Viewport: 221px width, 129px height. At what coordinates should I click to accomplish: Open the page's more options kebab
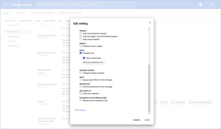[218, 13]
